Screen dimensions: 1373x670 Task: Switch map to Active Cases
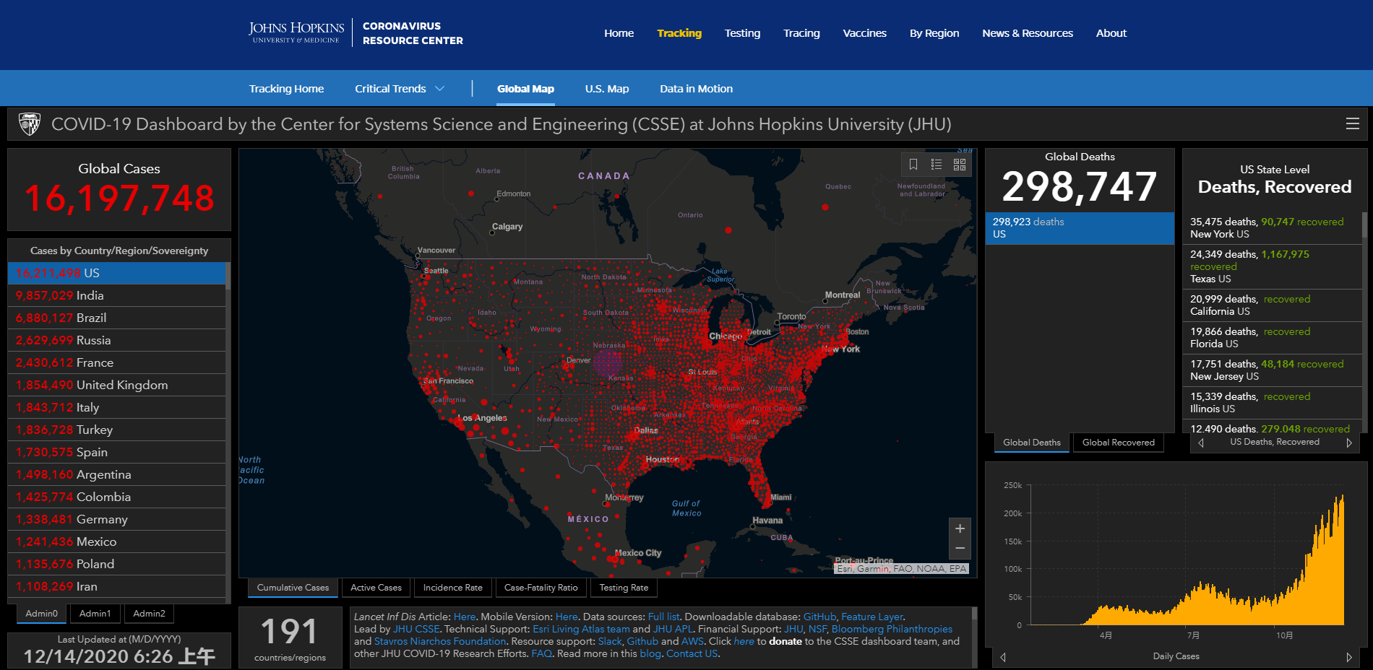pyautogui.click(x=376, y=588)
